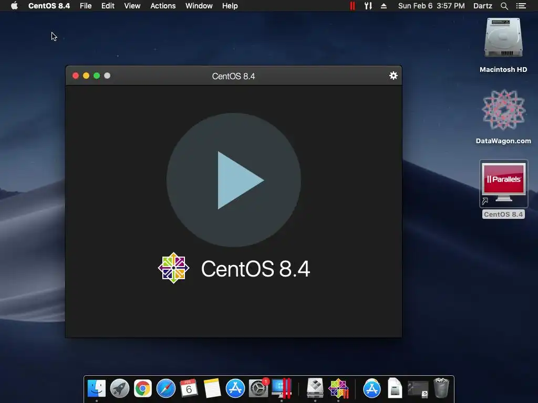
Task: Open the document file stack in Dock
Action: 395,388
